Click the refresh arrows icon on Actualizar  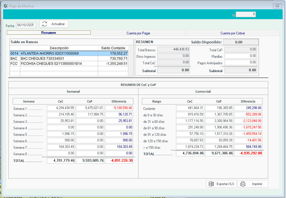45,24
